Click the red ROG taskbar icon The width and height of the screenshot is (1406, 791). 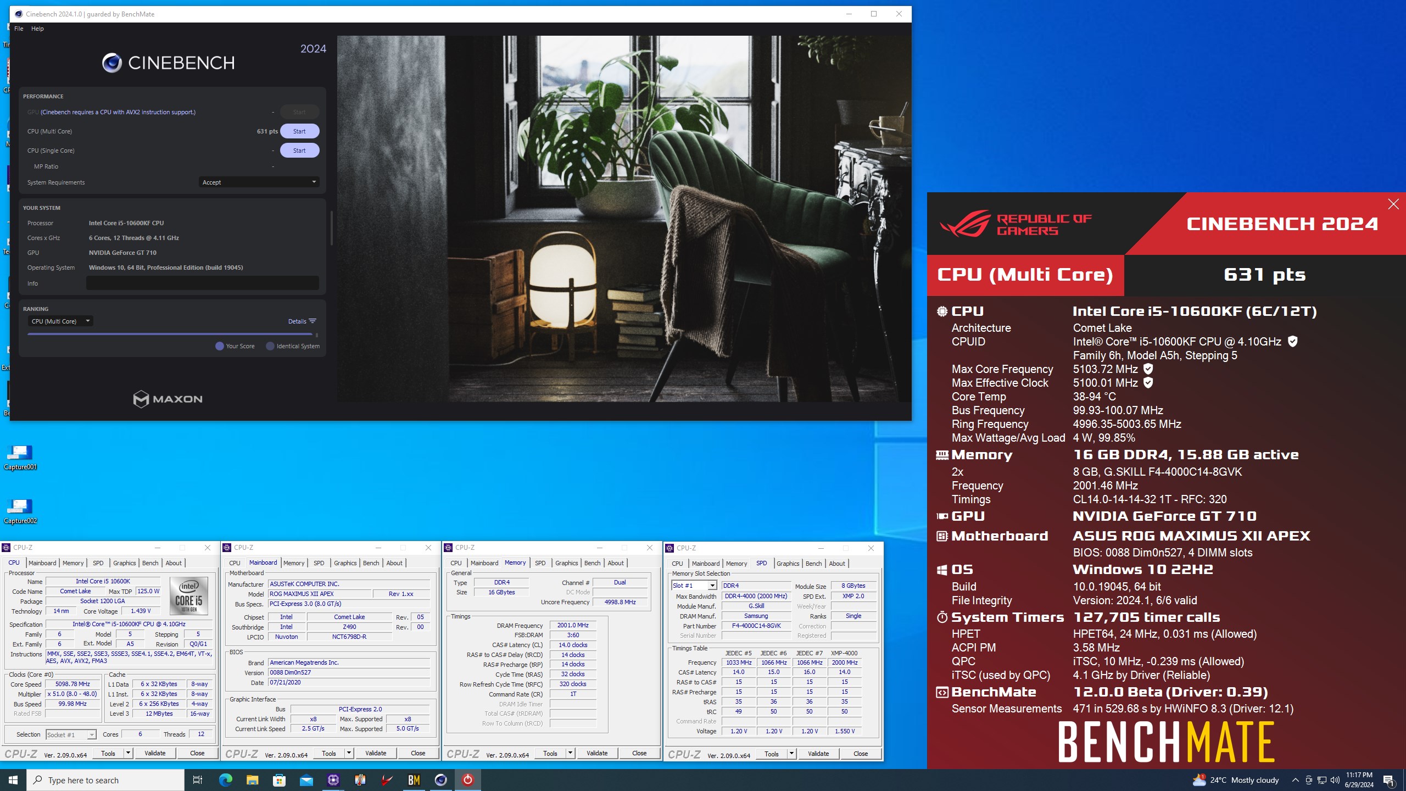point(387,780)
